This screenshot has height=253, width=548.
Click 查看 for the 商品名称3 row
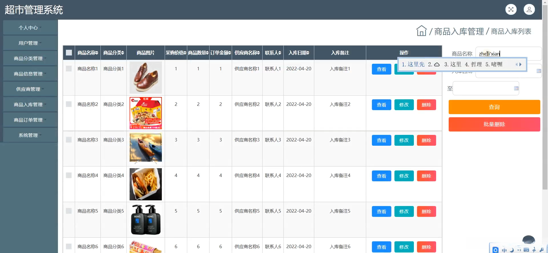382,140
